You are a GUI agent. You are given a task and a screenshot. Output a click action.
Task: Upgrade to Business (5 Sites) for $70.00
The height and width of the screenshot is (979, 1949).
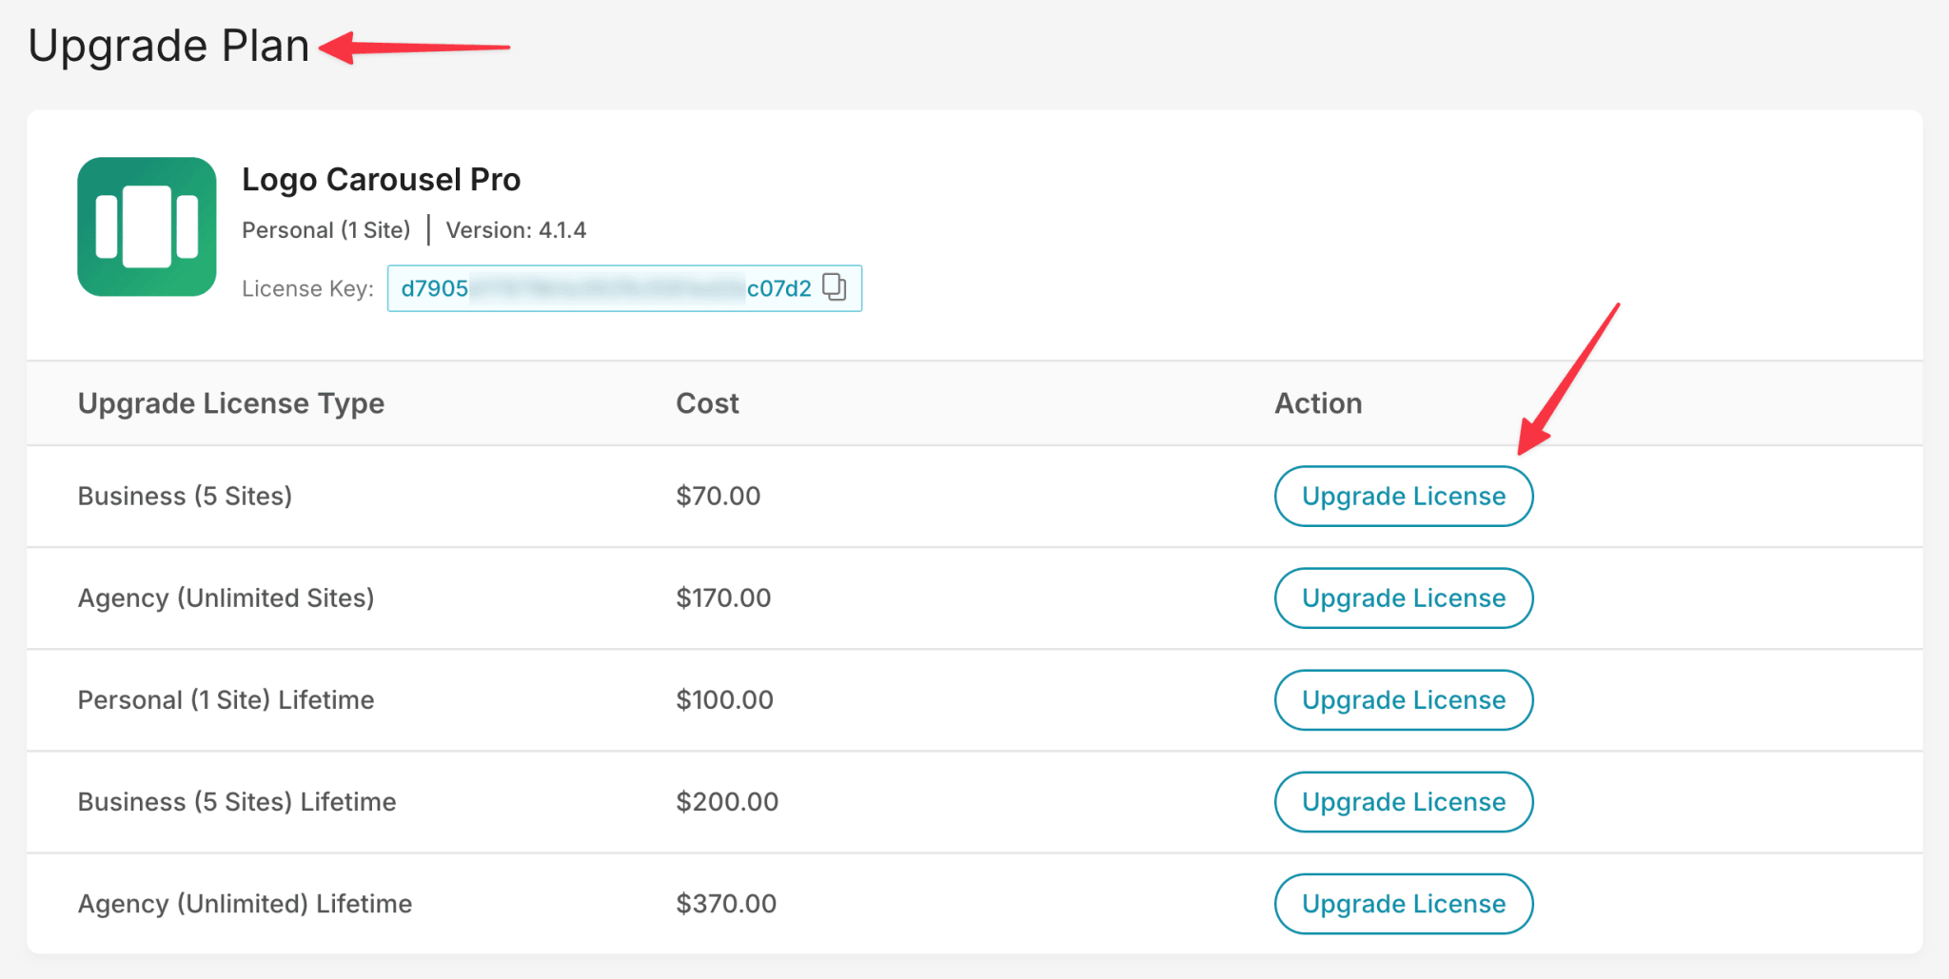pyautogui.click(x=1403, y=496)
